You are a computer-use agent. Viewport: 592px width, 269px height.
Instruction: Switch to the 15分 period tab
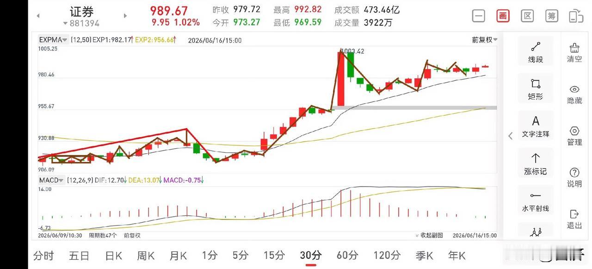(274, 255)
